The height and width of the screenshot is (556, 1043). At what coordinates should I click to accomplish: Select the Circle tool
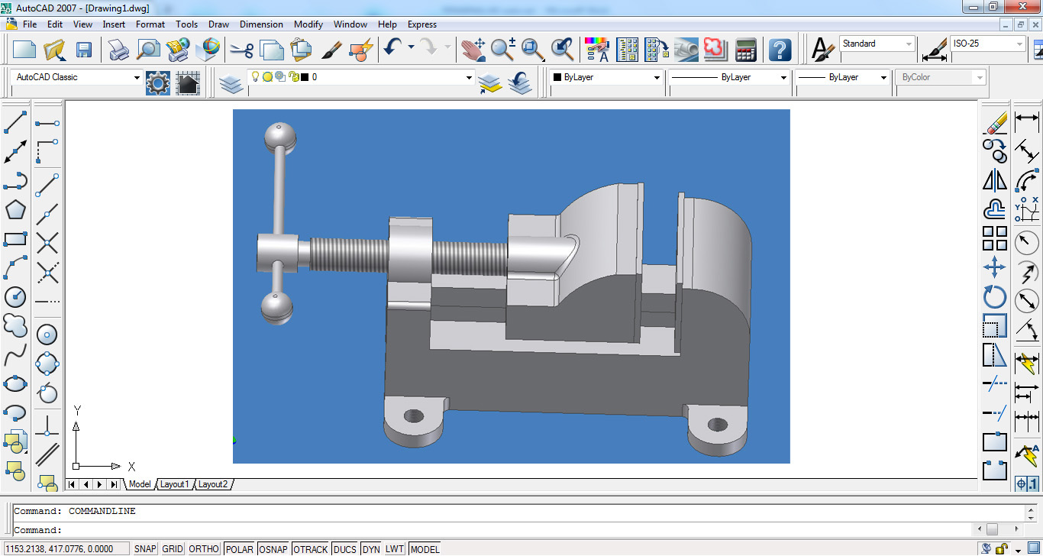pos(15,297)
